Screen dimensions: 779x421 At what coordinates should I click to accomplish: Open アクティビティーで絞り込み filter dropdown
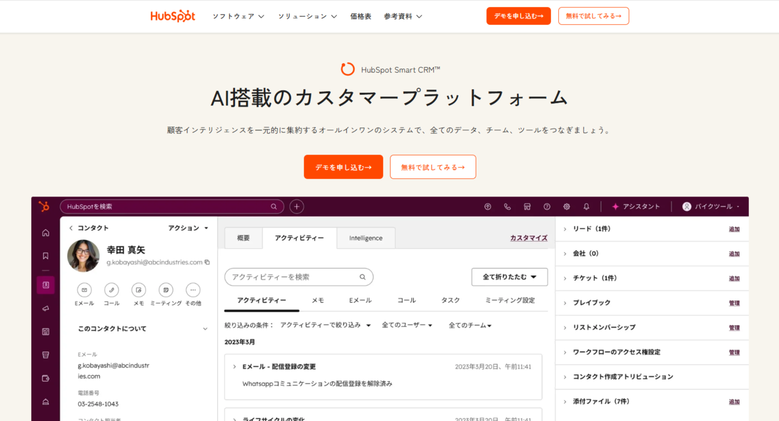(x=325, y=325)
